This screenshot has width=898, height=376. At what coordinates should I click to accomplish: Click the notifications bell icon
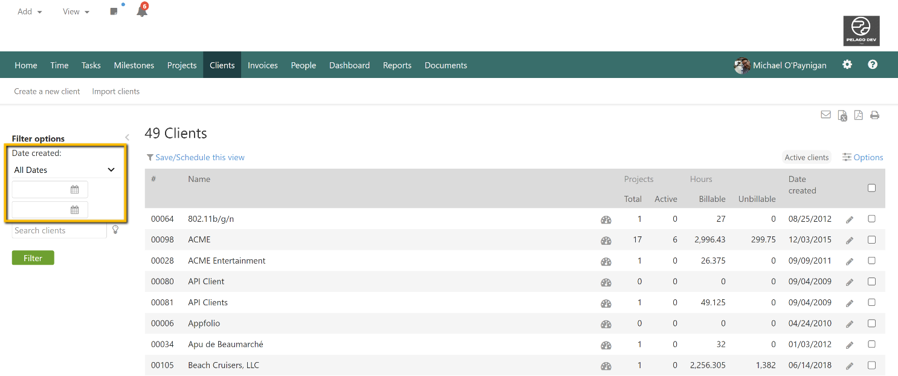tap(142, 11)
